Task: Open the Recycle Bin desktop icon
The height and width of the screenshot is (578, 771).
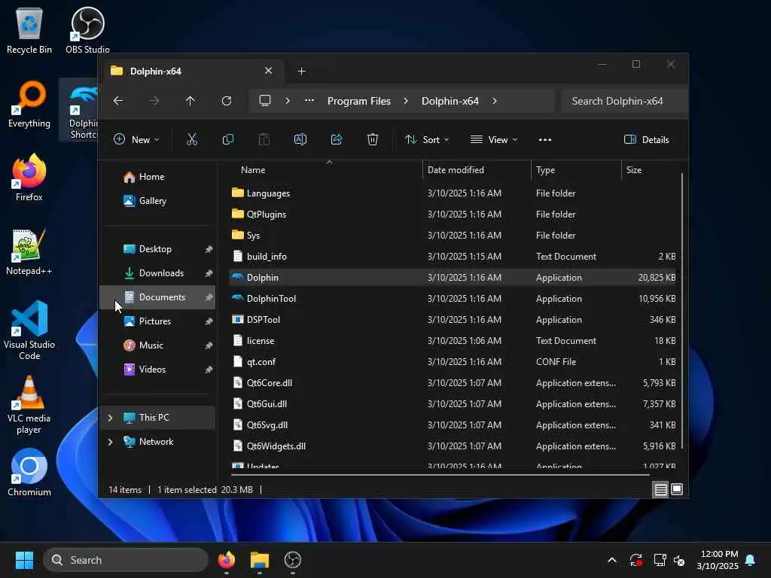Action: (29, 31)
